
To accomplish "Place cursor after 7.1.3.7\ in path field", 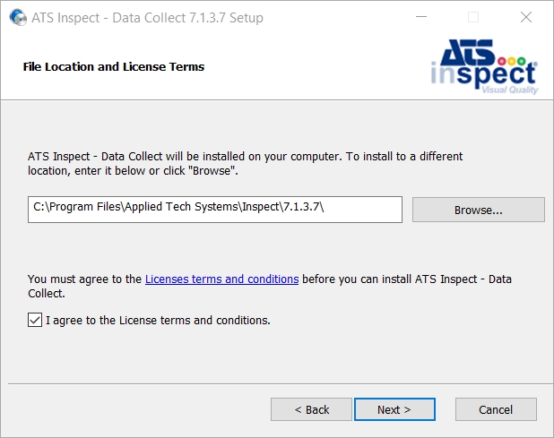I will tap(325, 207).
